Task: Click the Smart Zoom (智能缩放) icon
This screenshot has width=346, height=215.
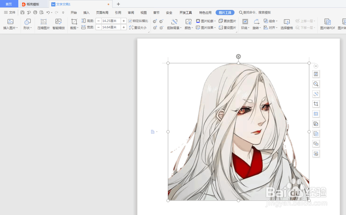Action: (58, 21)
